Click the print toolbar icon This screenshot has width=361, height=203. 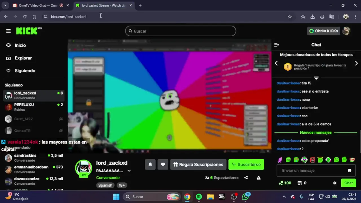pos(322,17)
